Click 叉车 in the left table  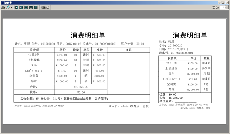pos(34,65)
